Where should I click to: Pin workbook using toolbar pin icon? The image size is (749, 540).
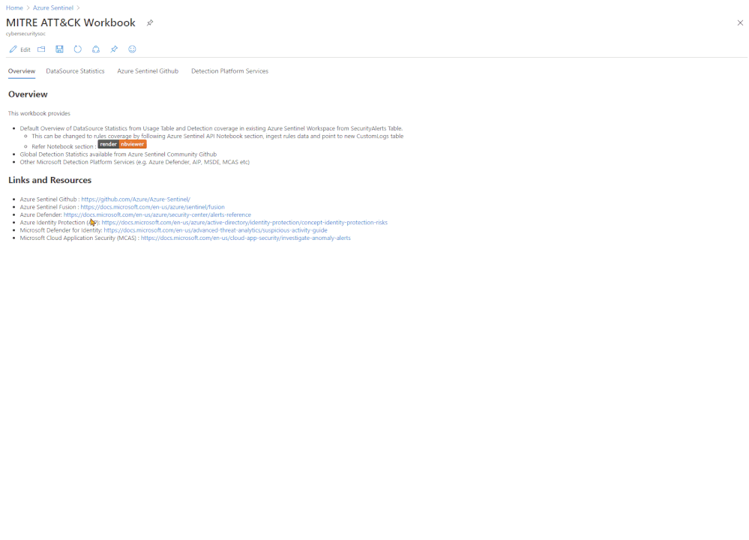pyautogui.click(x=114, y=49)
